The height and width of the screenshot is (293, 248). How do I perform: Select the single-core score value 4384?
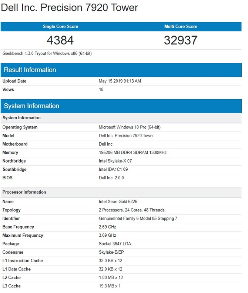60,40
